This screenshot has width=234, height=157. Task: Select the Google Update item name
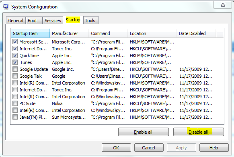pos(34,69)
